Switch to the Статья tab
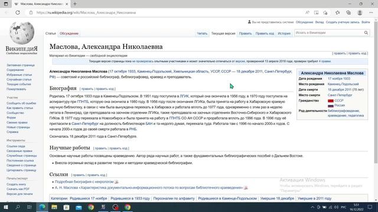Image resolution: width=378 pixels, height=212 pixels. [x=50, y=34]
